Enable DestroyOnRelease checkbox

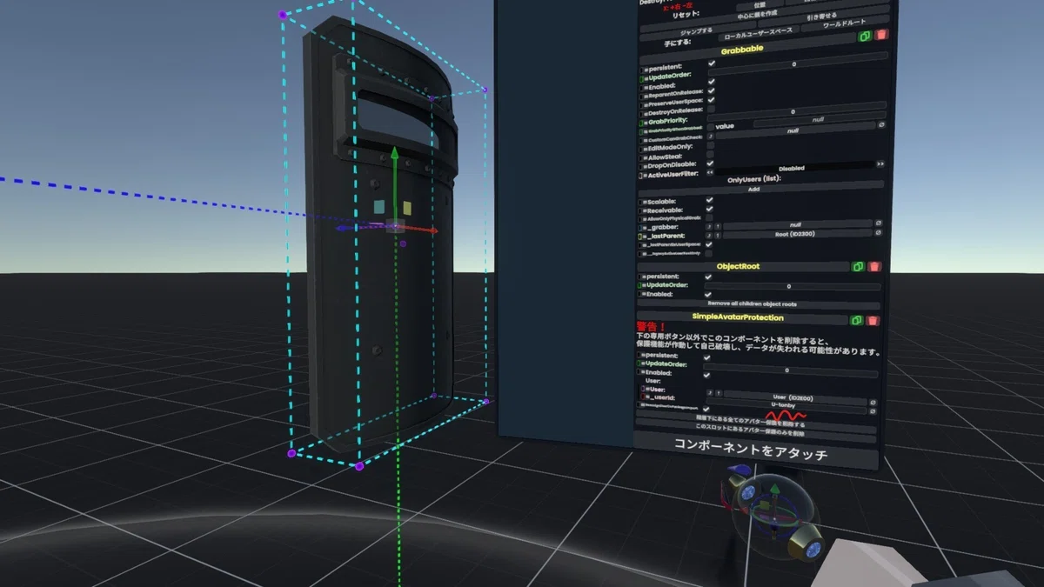click(x=711, y=110)
